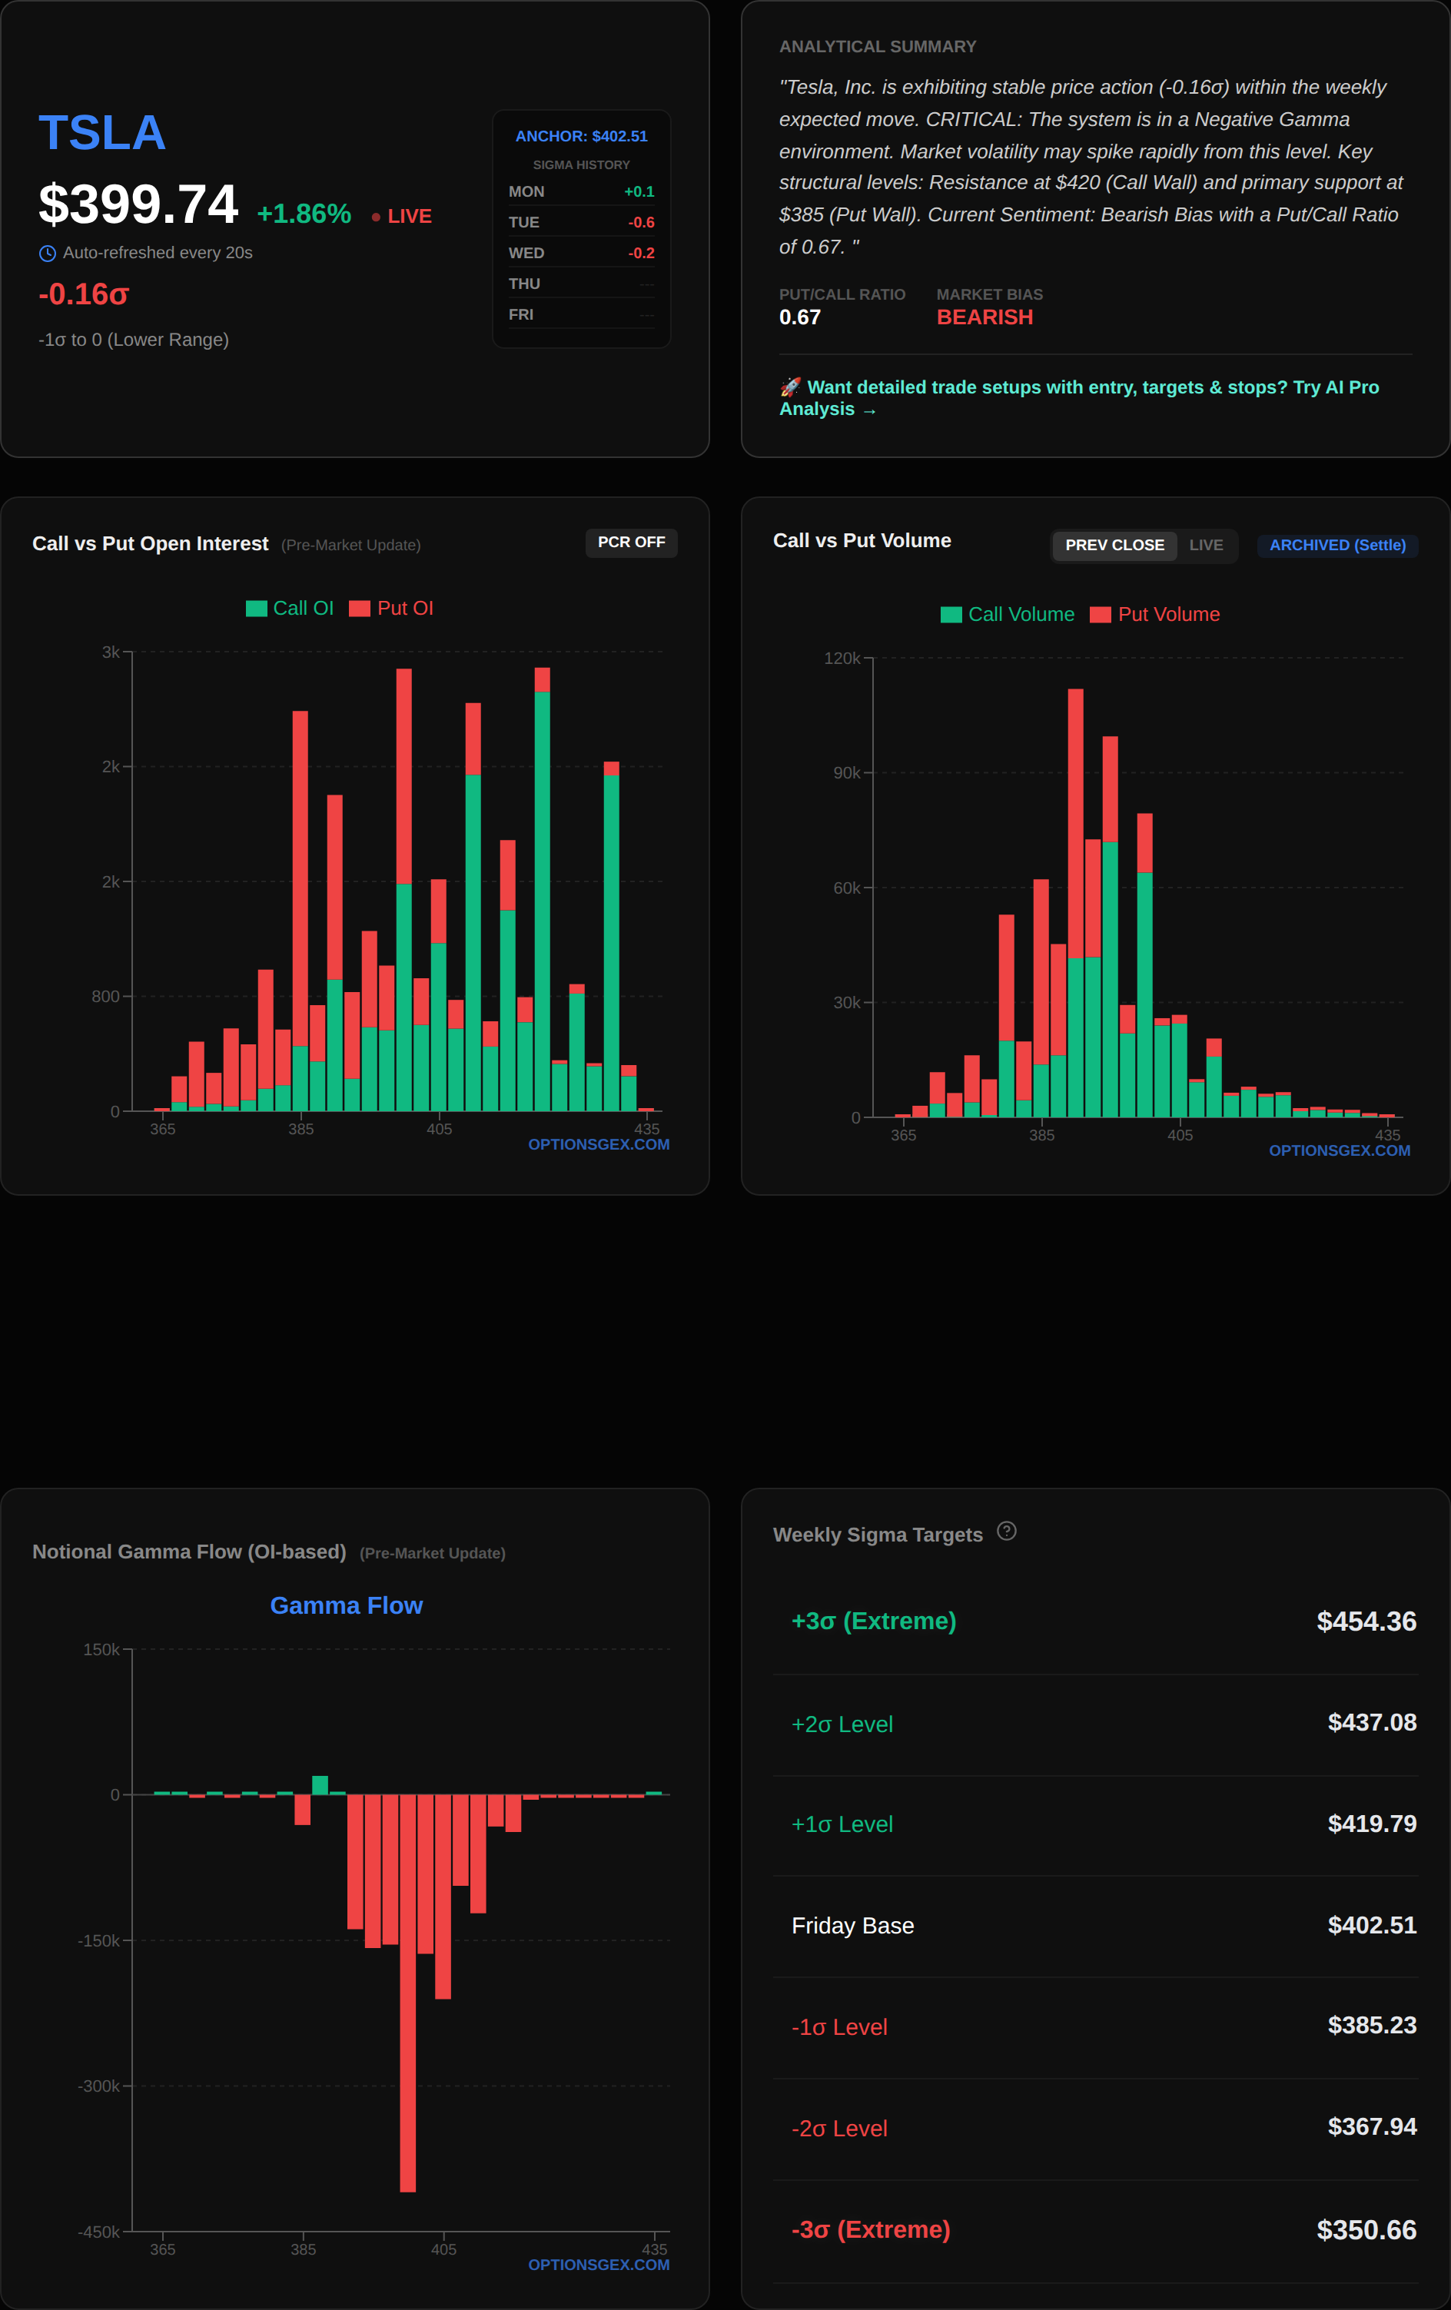Hide Put Volume series via legend
The height and width of the screenshot is (2310, 1451).
1100,615
